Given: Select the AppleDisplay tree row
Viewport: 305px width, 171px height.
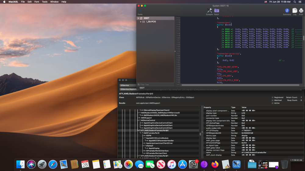Looking at the screenshot, I should tap(154, 148).
